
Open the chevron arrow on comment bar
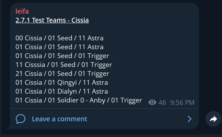pos(189,119)
